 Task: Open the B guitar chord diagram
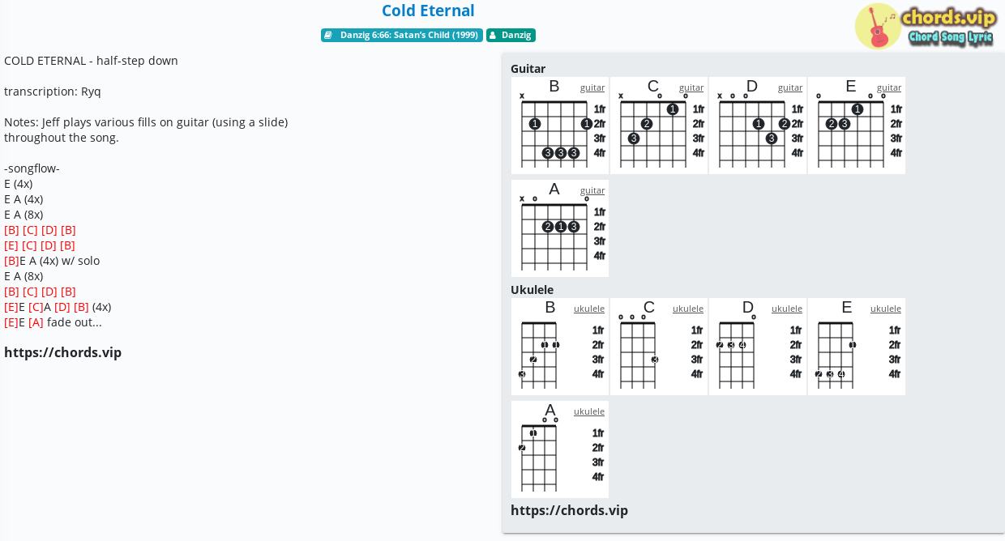pos(560,126)
